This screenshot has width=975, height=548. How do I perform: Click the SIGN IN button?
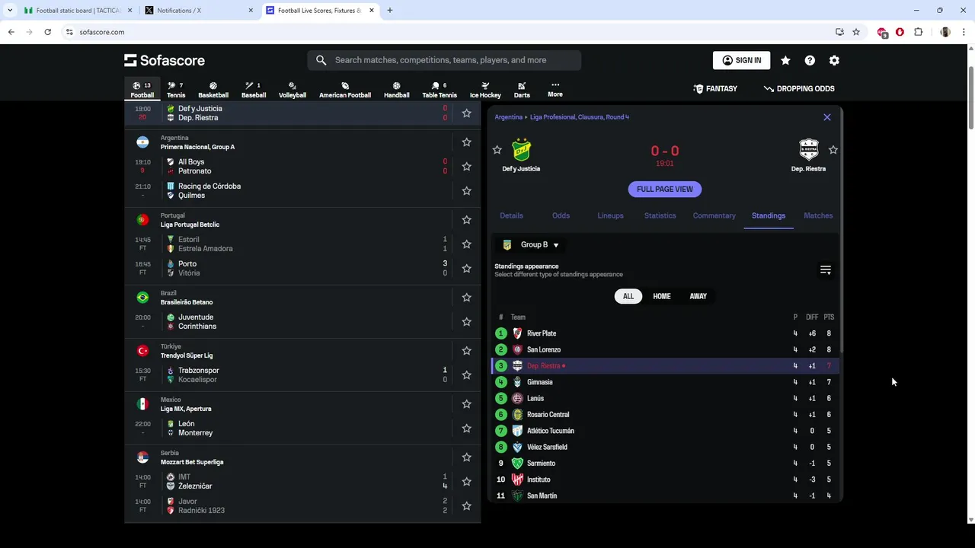[x=741, y=60]
